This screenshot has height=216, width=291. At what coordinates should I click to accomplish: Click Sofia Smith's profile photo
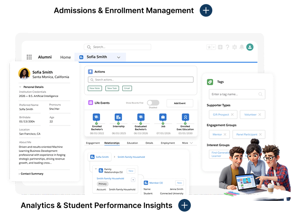24,74
